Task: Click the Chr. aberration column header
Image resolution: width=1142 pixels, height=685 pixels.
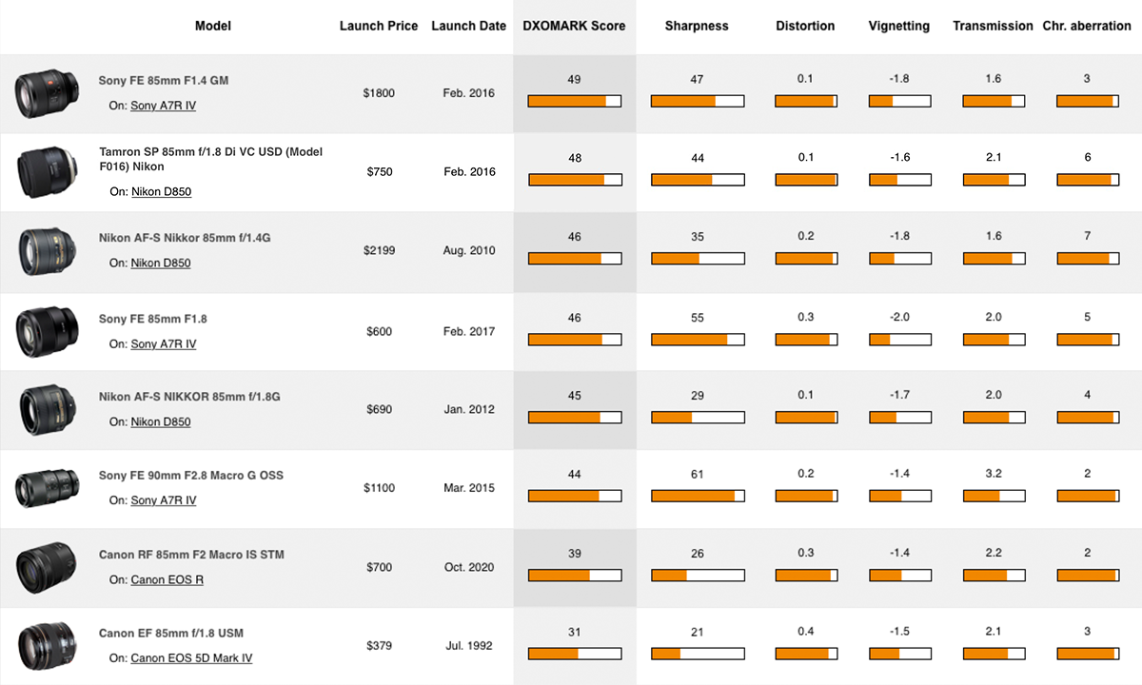Action: 1087,26
